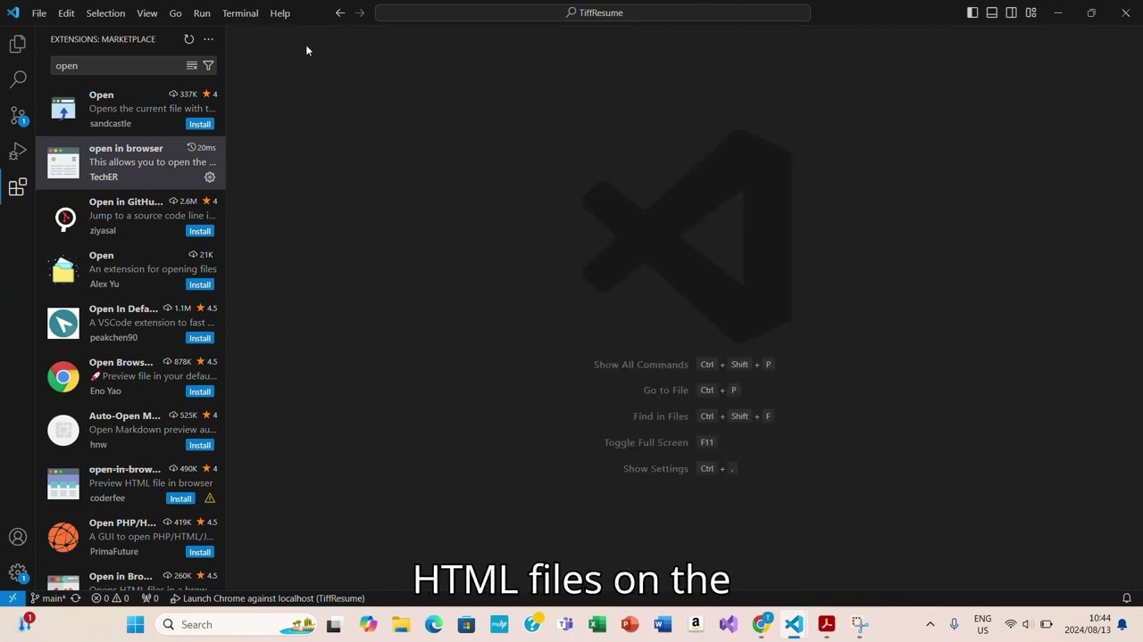Install Open Browser extension by Eno Yao
Image resolution: width=1143 pixels, height=642 pixels.
point(200,391)
